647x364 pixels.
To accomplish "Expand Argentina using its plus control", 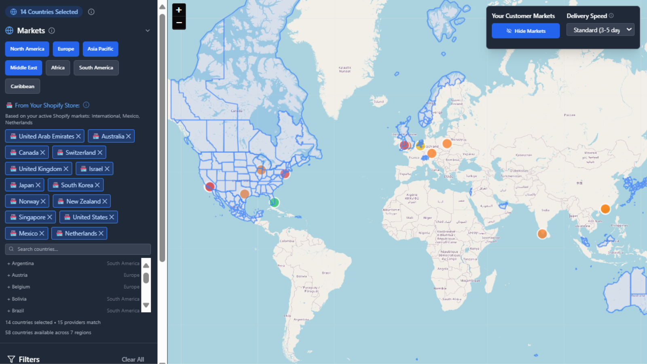I will click(x=8, y=263).
